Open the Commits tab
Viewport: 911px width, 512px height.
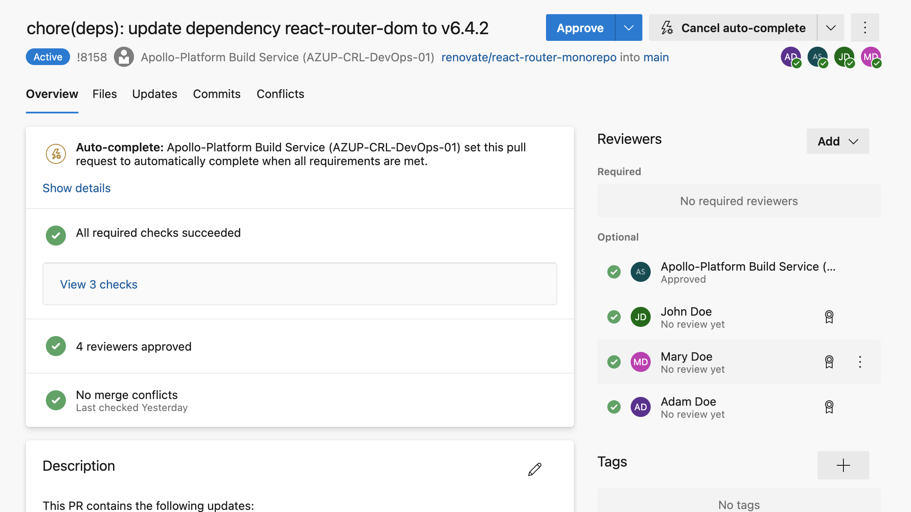[x=216, y=94]
